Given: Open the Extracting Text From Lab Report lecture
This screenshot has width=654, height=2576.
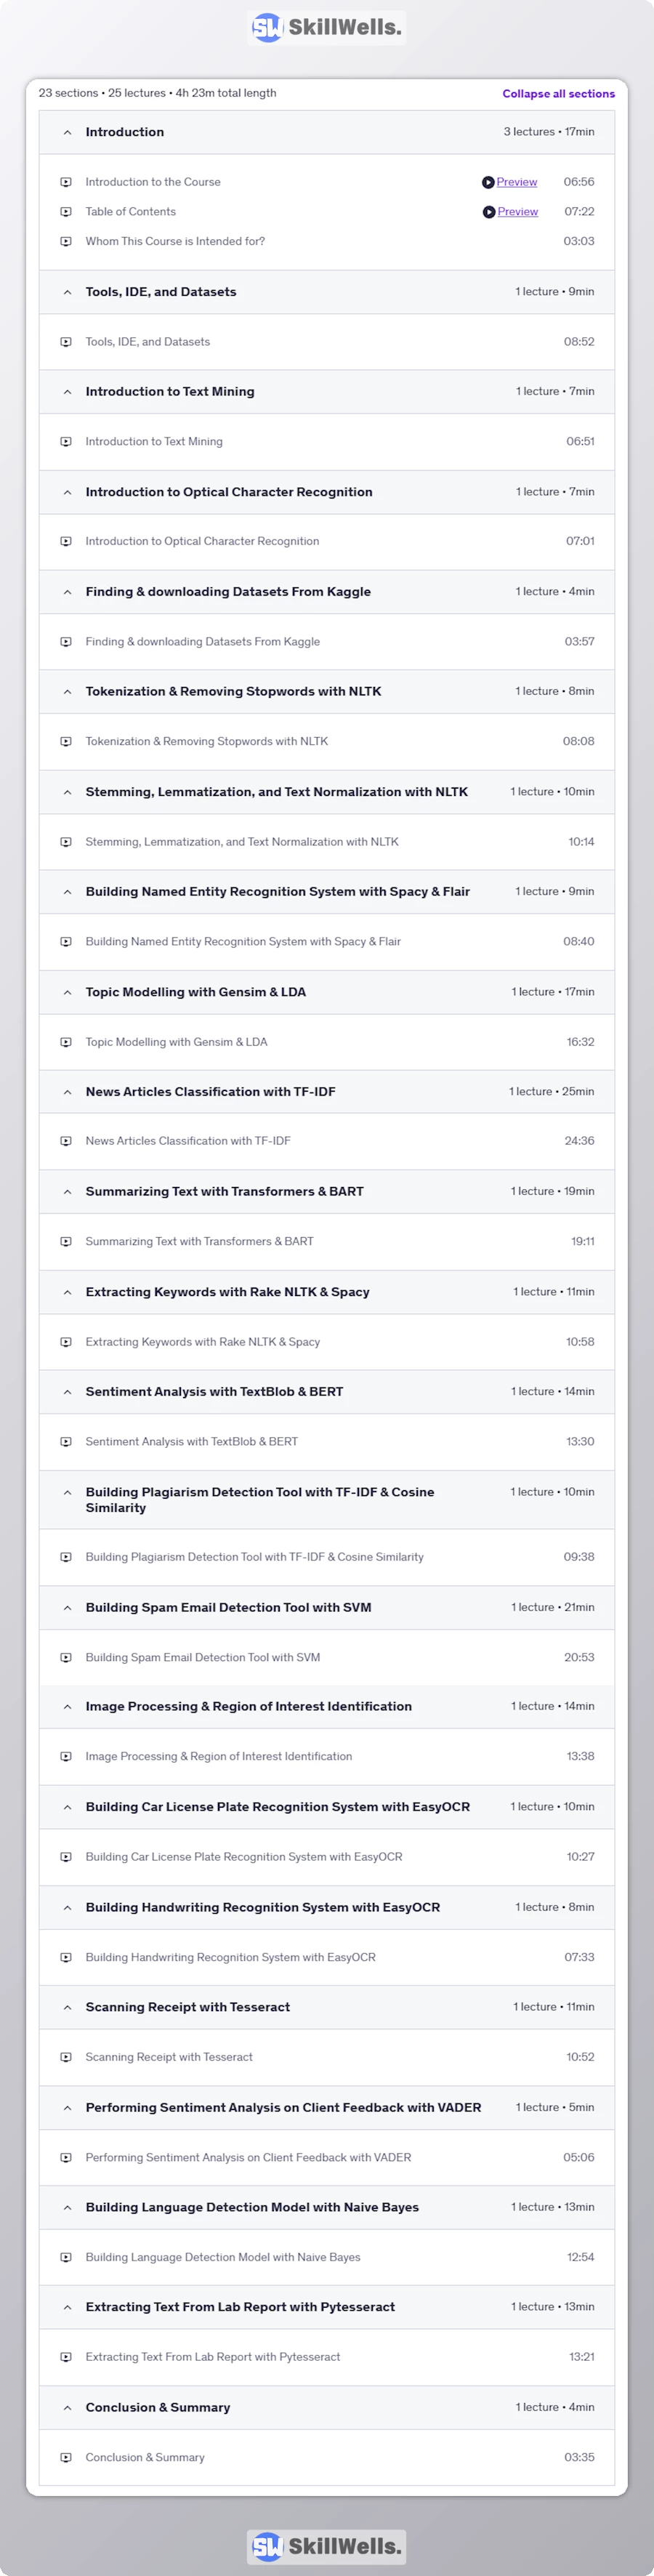Looking at the screenshot, I should [x=212, y=2357].
